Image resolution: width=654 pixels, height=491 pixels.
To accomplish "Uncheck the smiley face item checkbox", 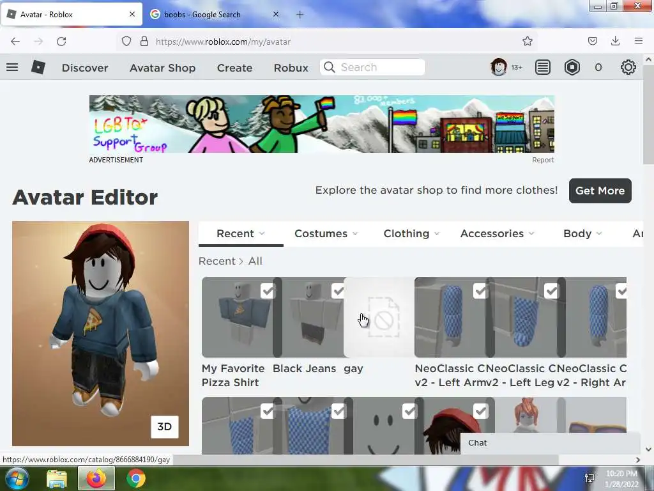I will point(409,411).
